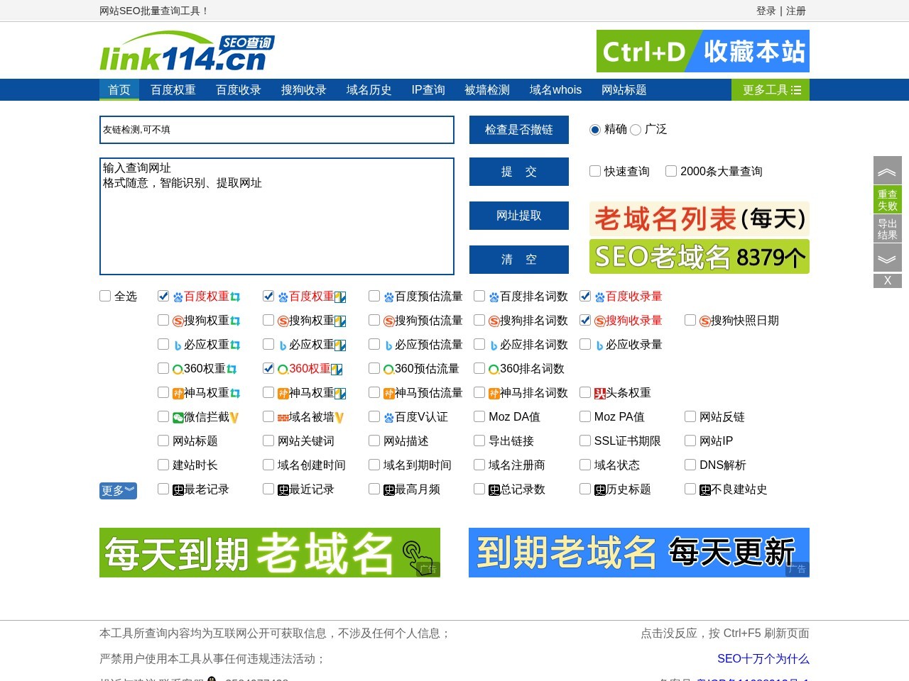Open 搜狗收录 in the navigation bar
The height and width of the screenshot is (681, 909).
304,90
